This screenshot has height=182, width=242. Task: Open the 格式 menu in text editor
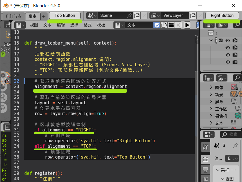87,25
